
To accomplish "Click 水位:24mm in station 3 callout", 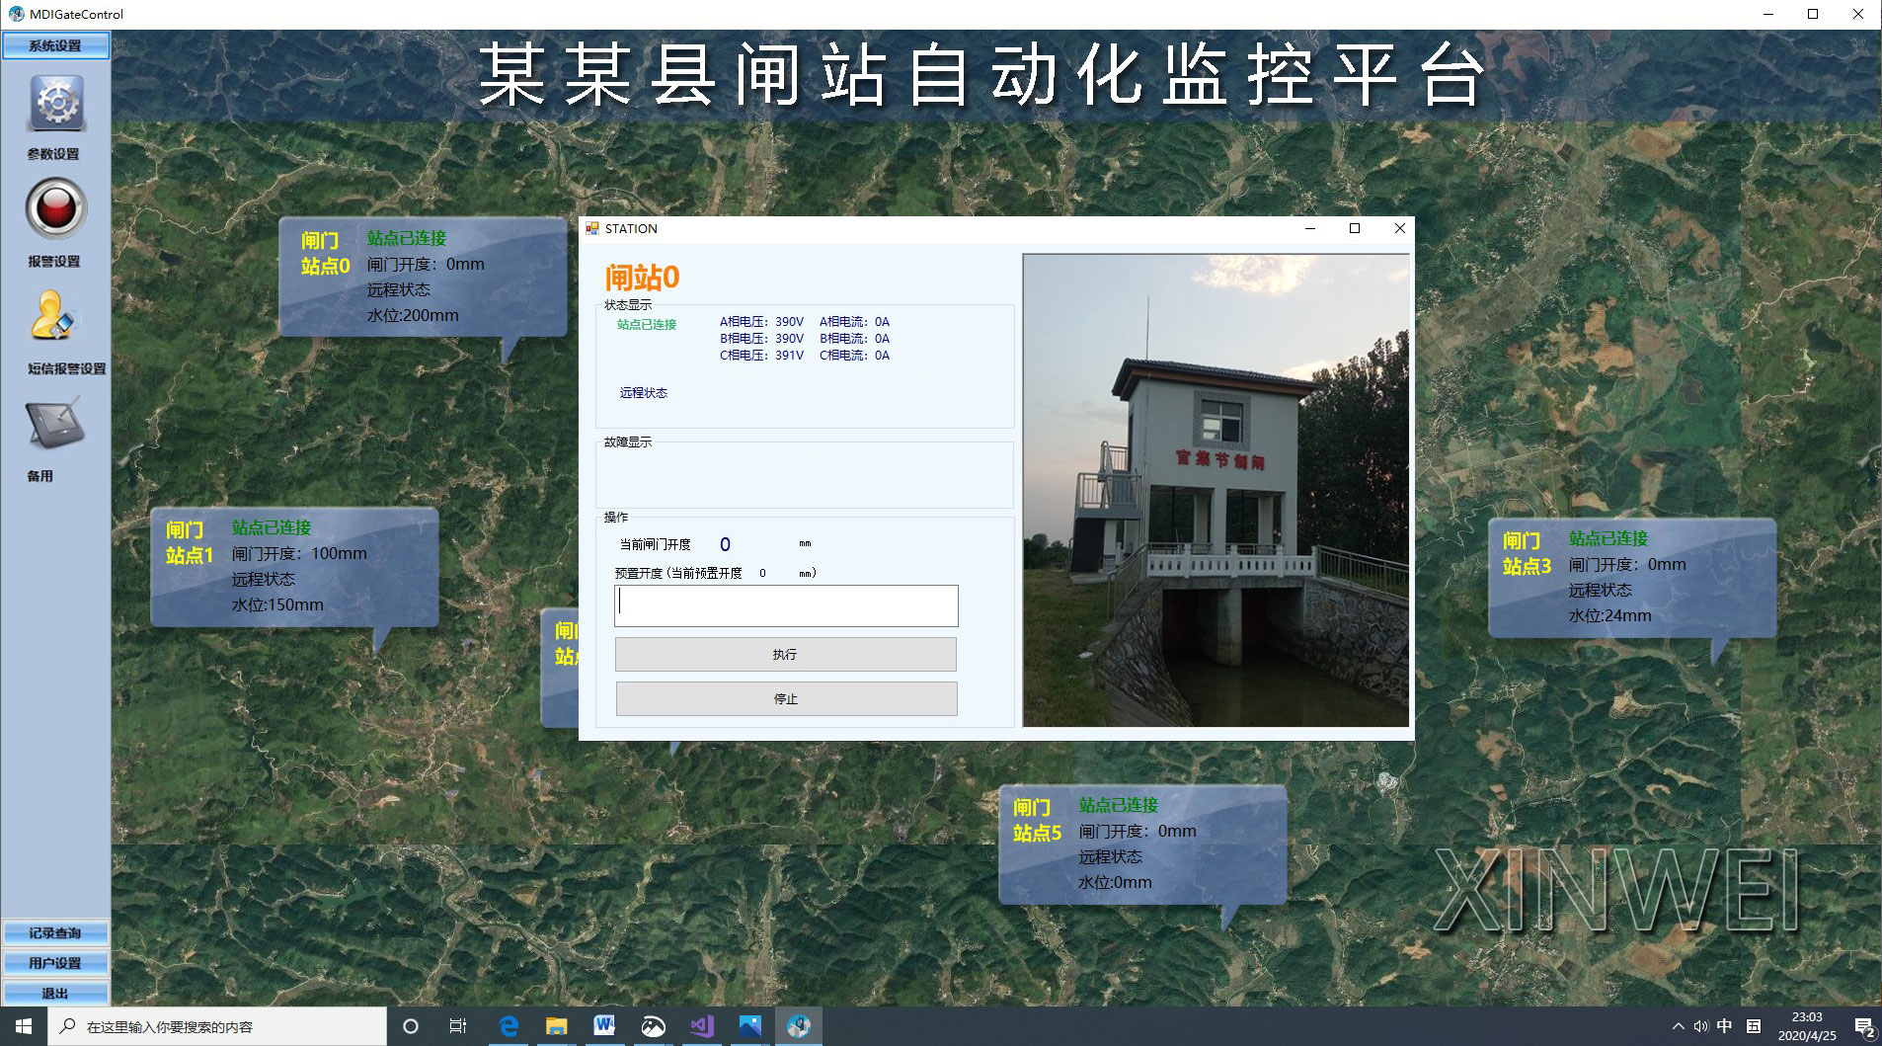I will 1609,615.
